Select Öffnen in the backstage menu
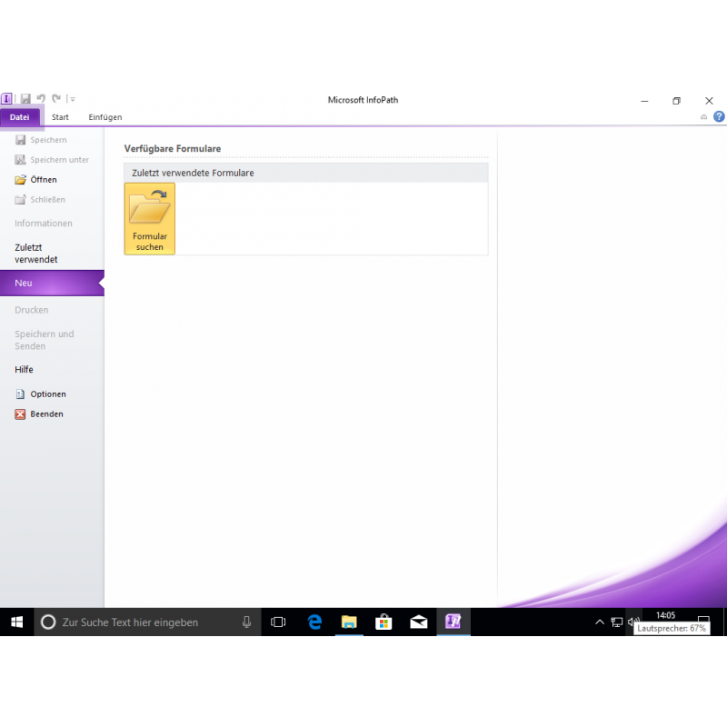 (x=43, y=180)
